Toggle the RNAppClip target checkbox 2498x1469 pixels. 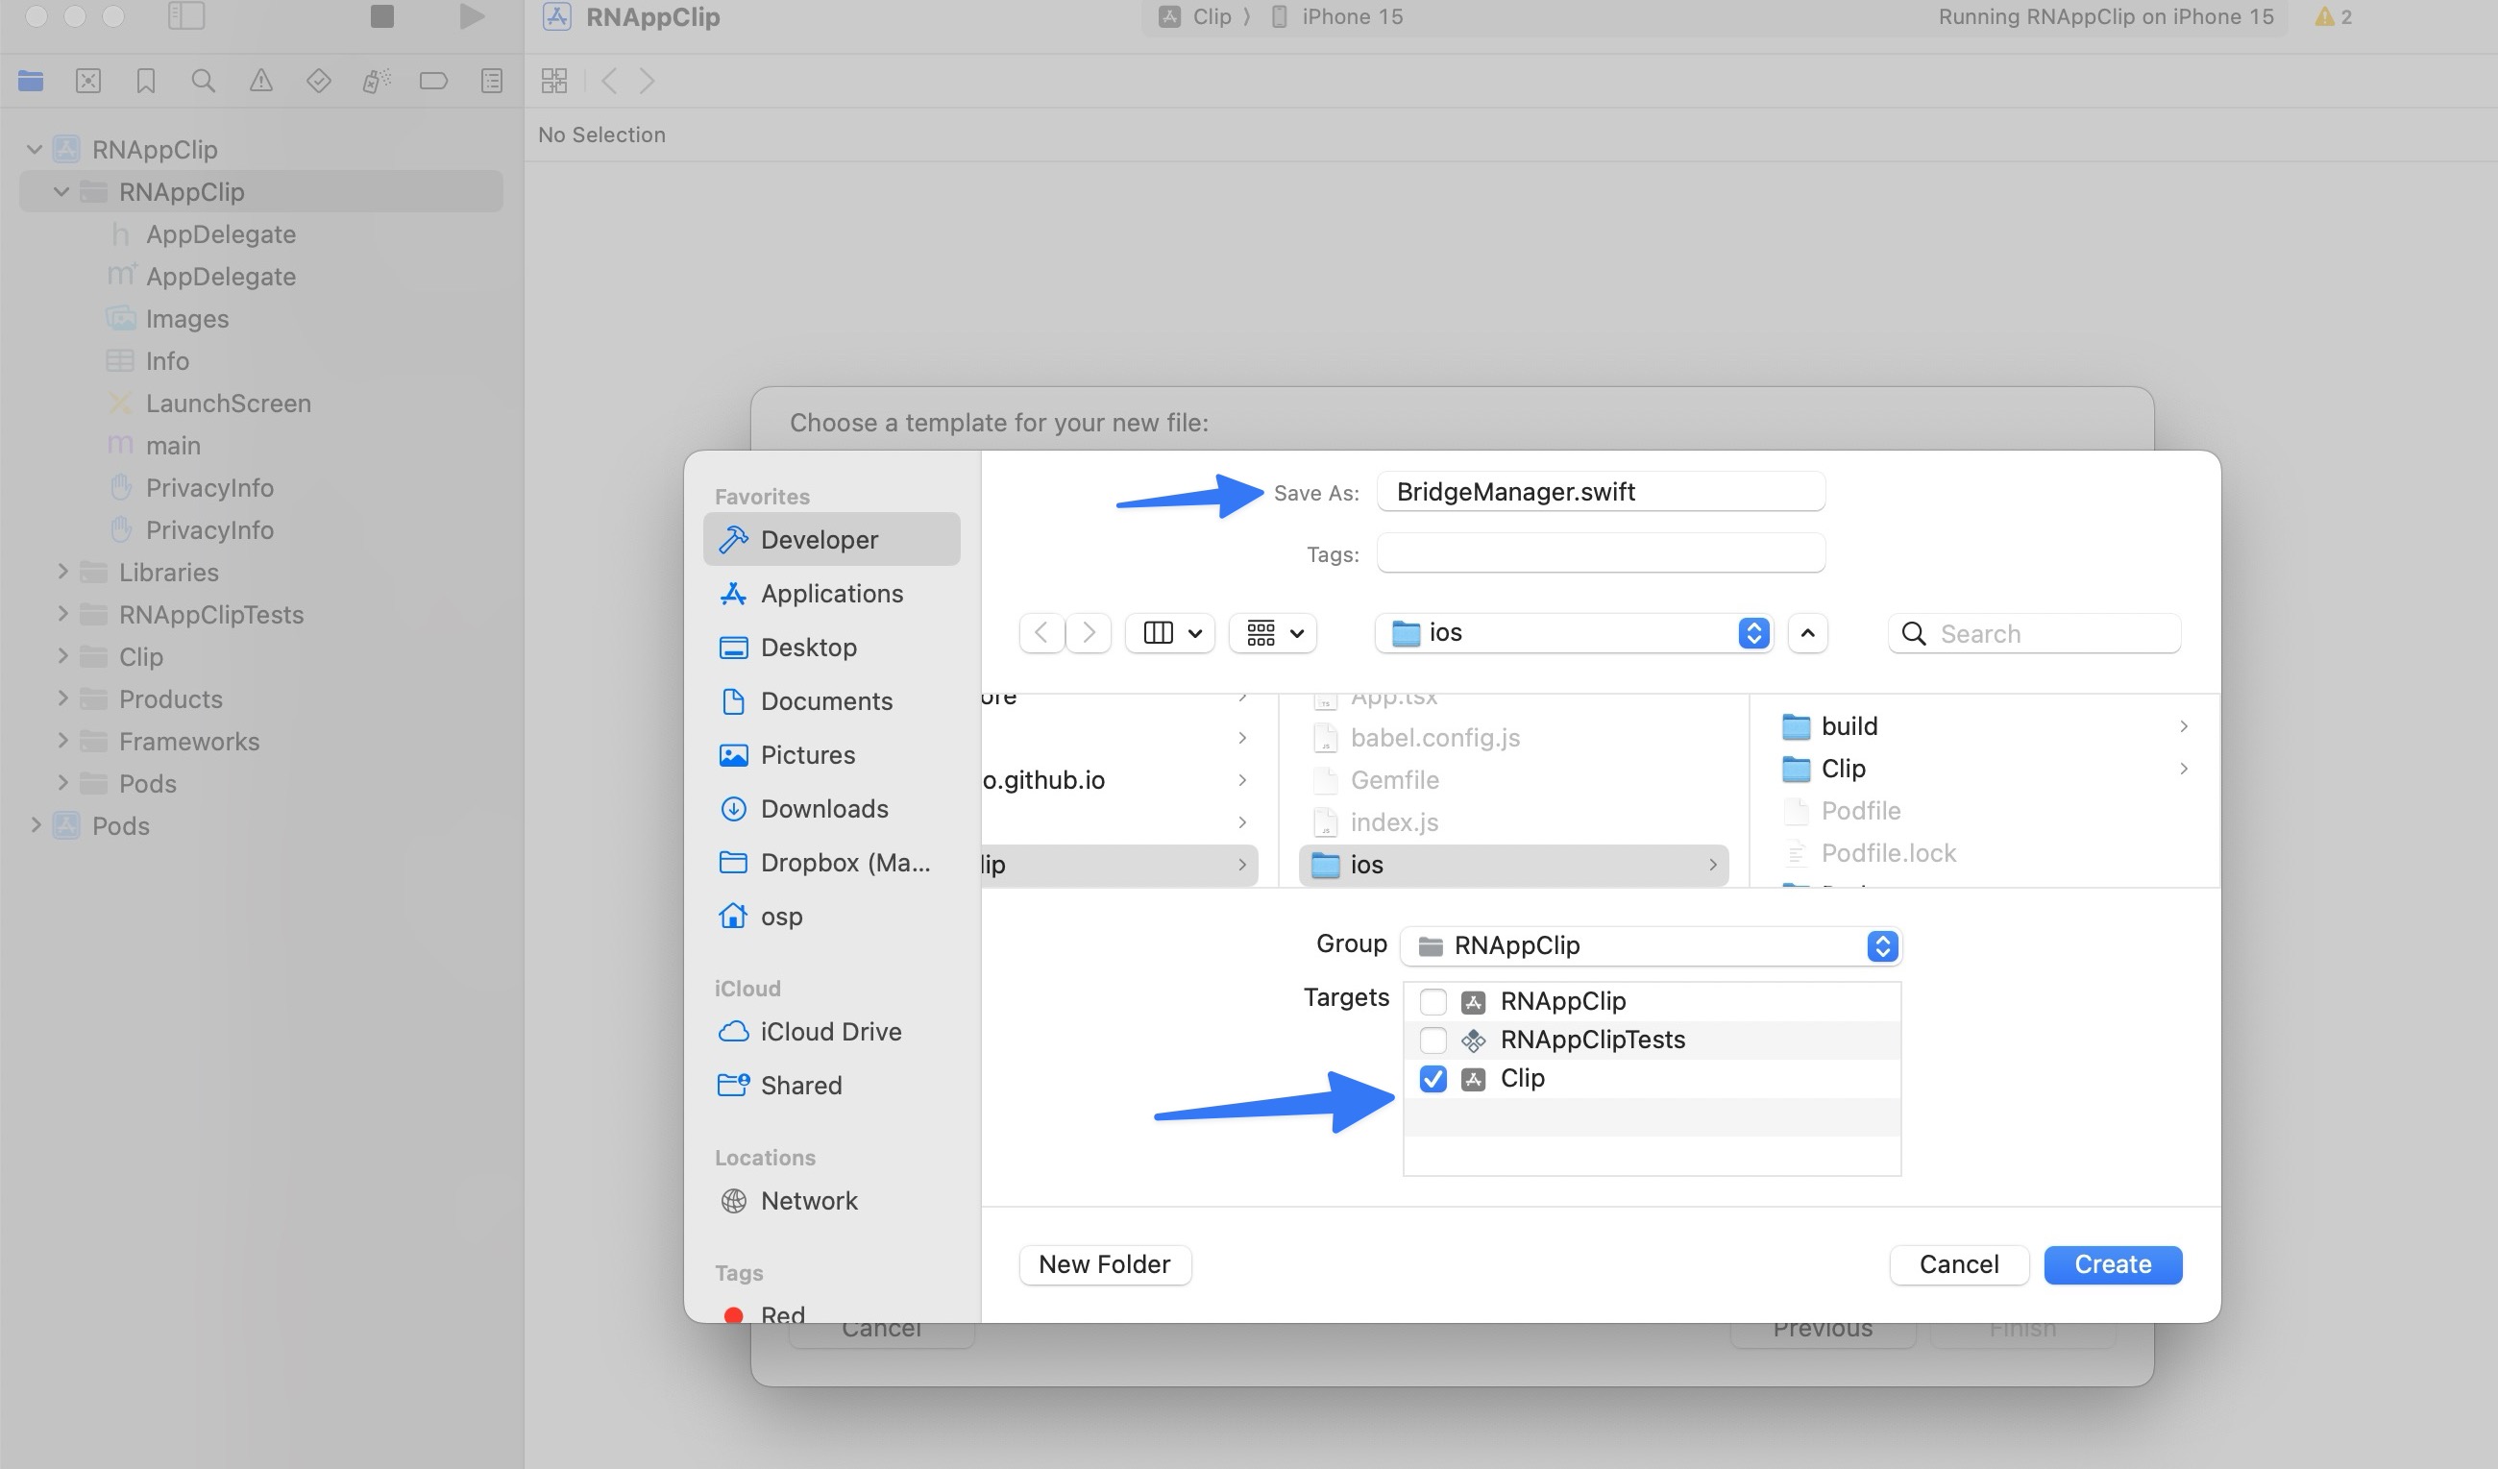pos(1432,1000)
